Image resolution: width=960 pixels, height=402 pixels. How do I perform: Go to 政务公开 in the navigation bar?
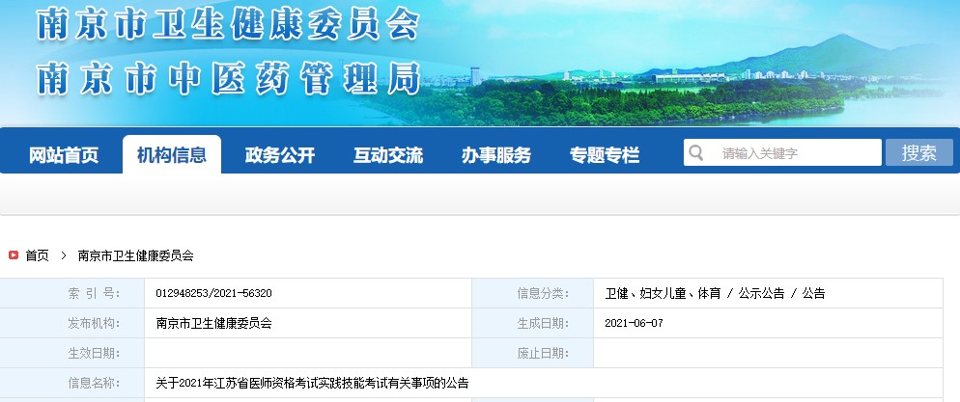280,155
